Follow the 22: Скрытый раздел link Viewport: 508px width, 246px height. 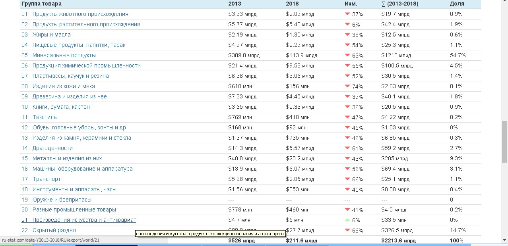tap(48, 230)
